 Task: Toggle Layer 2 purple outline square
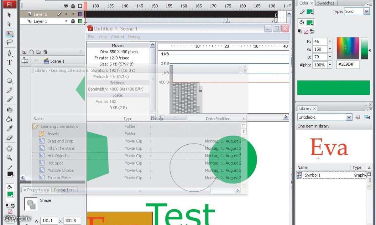80,14
